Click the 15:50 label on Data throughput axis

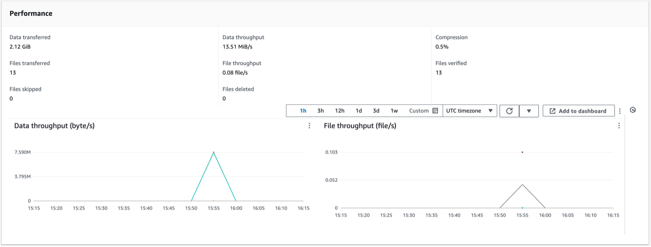pos(191,208)
